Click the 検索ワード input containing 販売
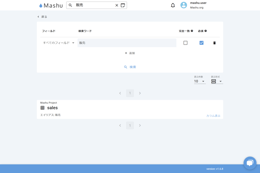260x173 pixels. coord(127,43)
